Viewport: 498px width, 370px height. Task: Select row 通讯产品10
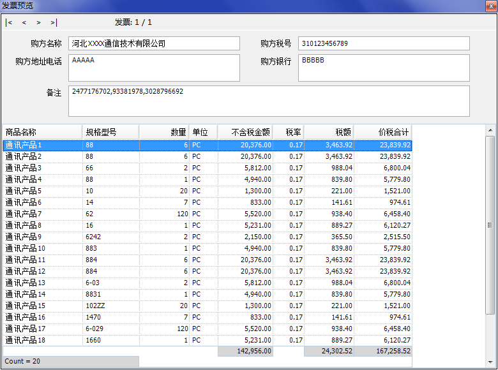point(207,248)
